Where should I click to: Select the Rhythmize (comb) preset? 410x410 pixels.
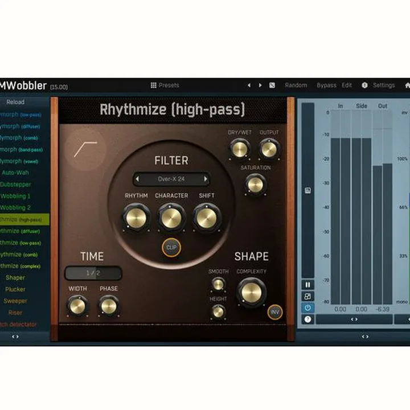click(19, 255)
